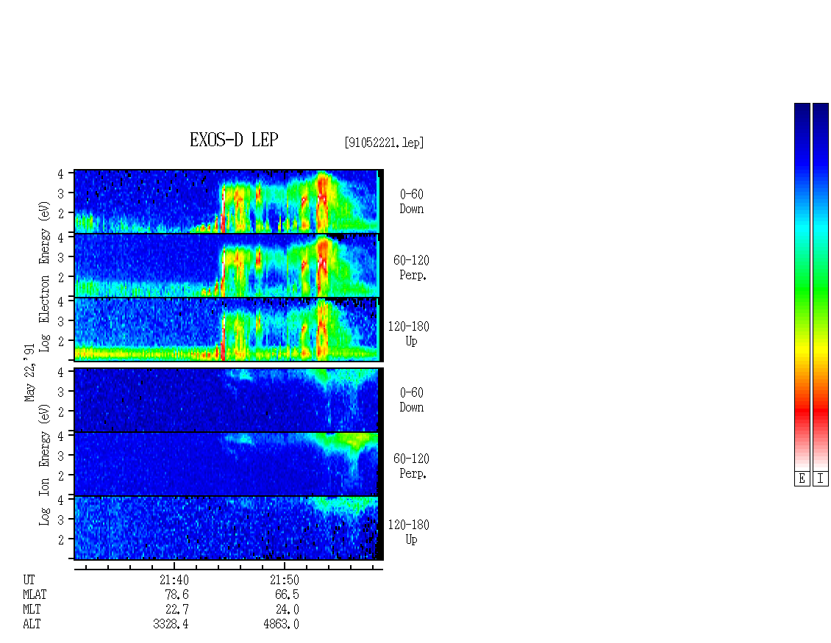
Task: Click the boxed E label under the color bar
Action: 802,479
